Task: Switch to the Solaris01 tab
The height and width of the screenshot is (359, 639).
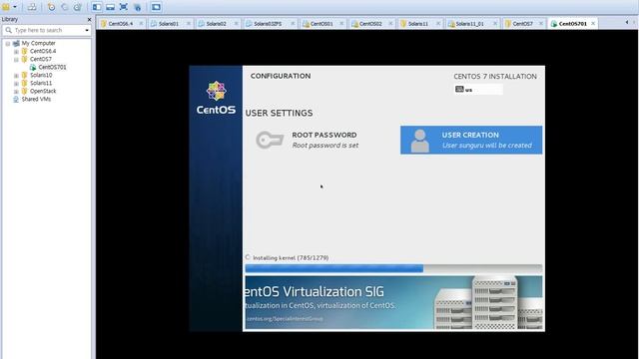Action: (169, 24)
